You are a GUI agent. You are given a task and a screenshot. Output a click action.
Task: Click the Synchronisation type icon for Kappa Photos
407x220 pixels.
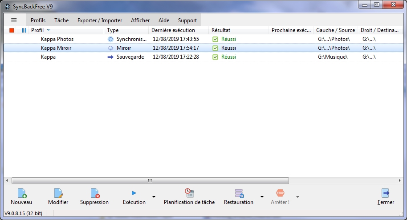(x=110, y=39)
